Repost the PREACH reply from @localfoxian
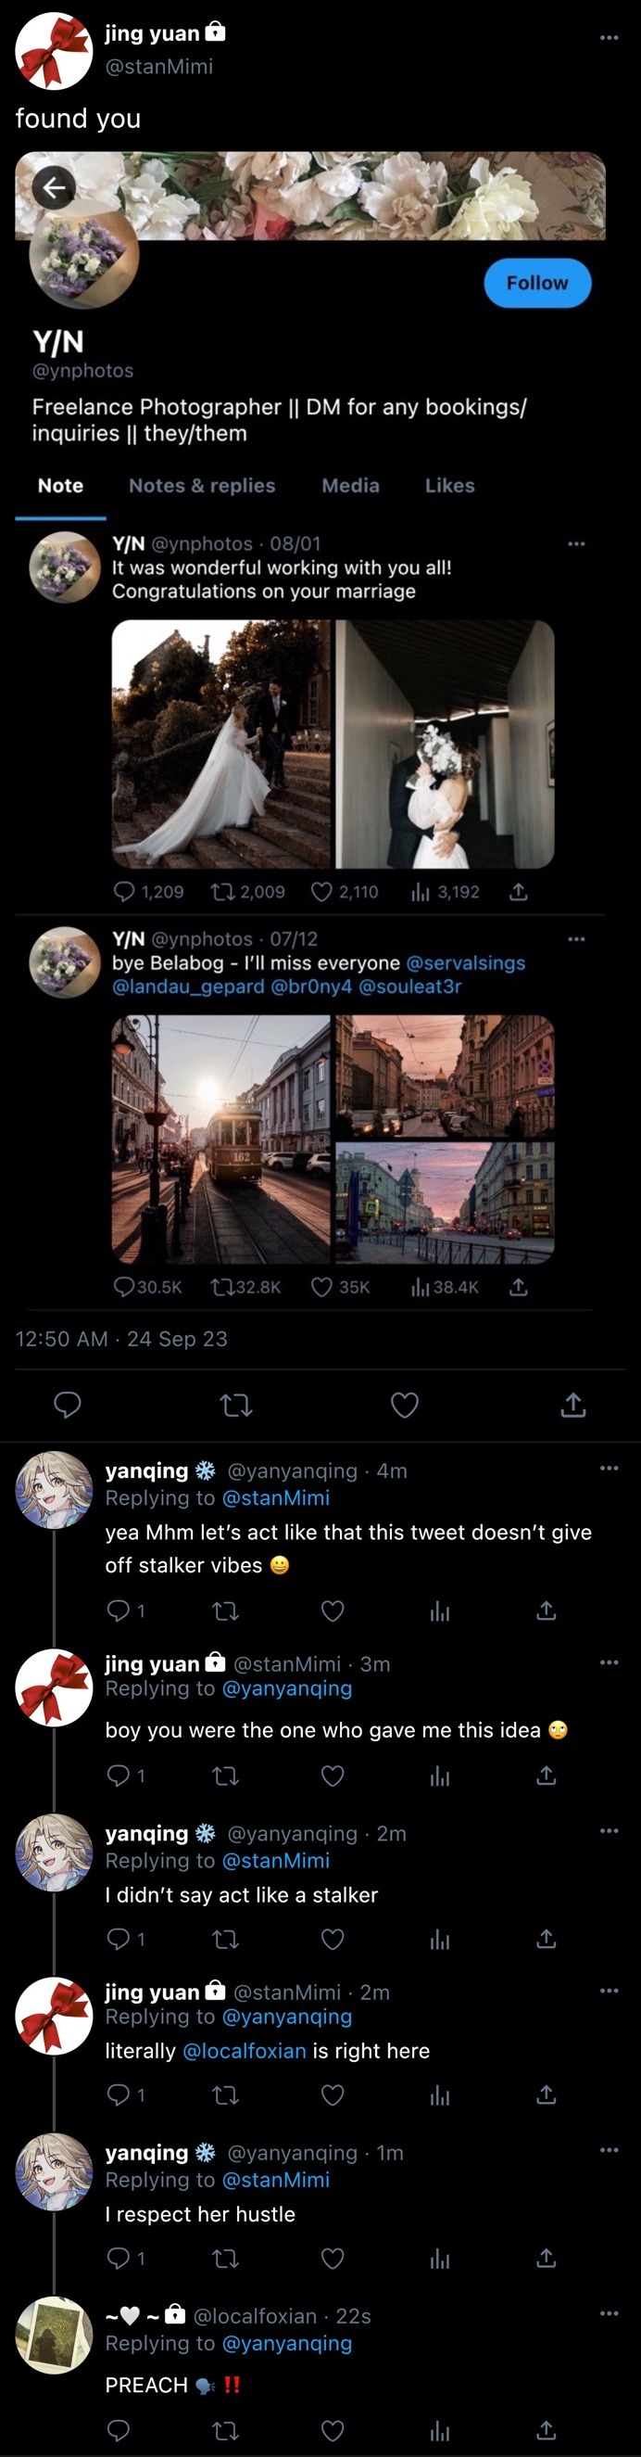This screenshot has height=2457, width=641. 226,2430
